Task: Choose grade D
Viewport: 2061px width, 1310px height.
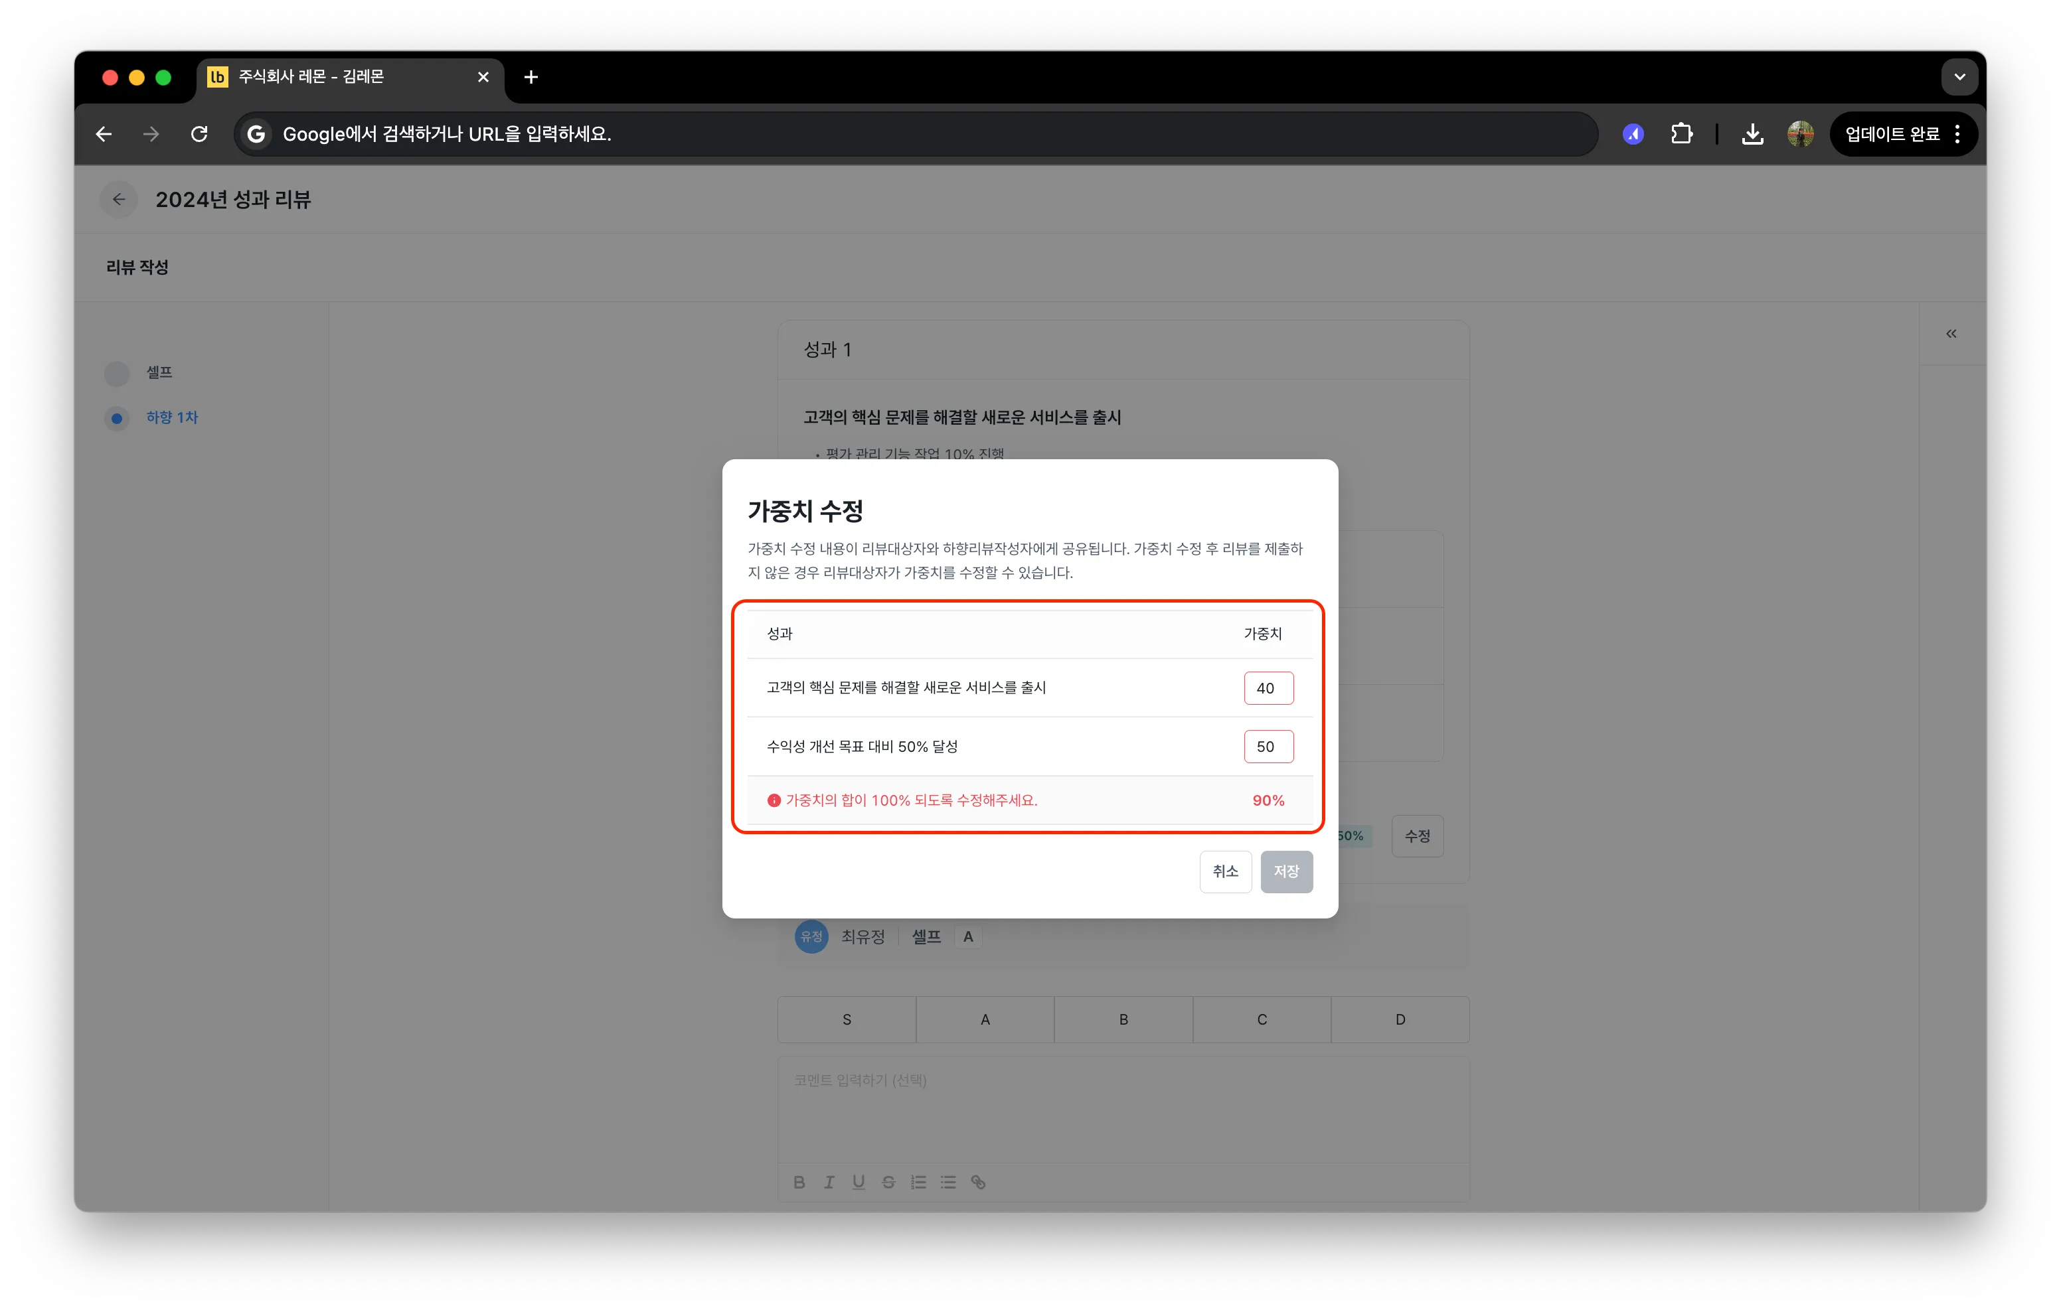Action: (1400, 1019)
